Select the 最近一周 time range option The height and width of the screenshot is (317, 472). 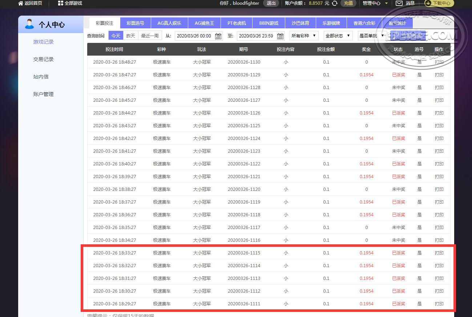point(150,36)
